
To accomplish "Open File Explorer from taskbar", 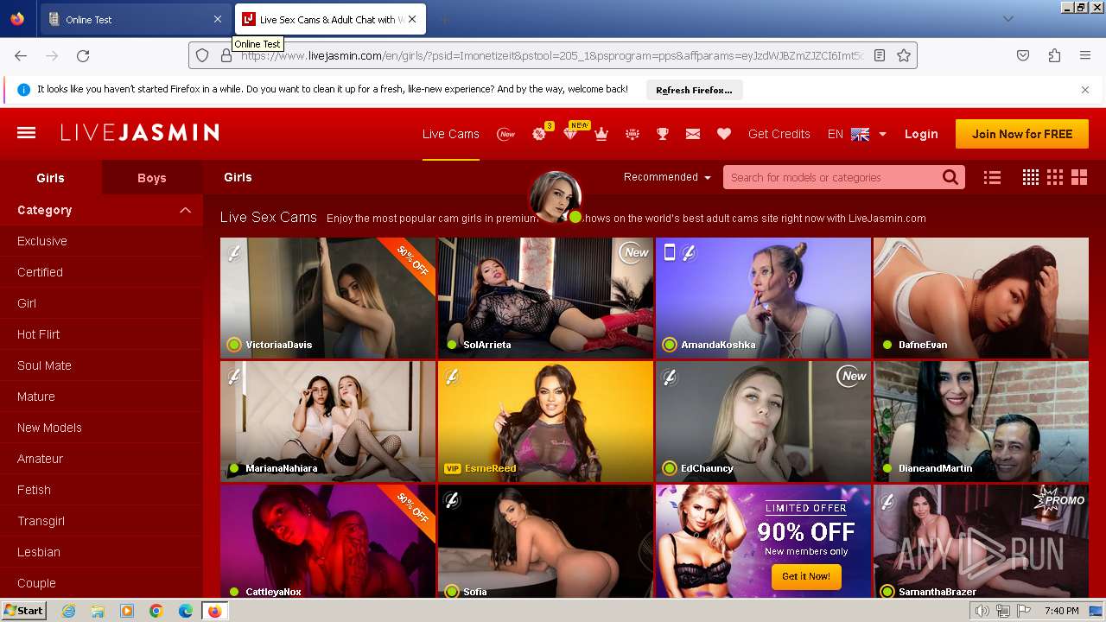I will point(98,611).
